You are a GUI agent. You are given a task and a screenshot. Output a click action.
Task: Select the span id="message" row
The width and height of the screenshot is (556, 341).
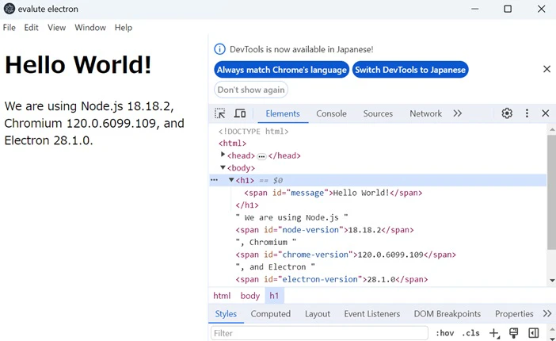coord(378,193)
